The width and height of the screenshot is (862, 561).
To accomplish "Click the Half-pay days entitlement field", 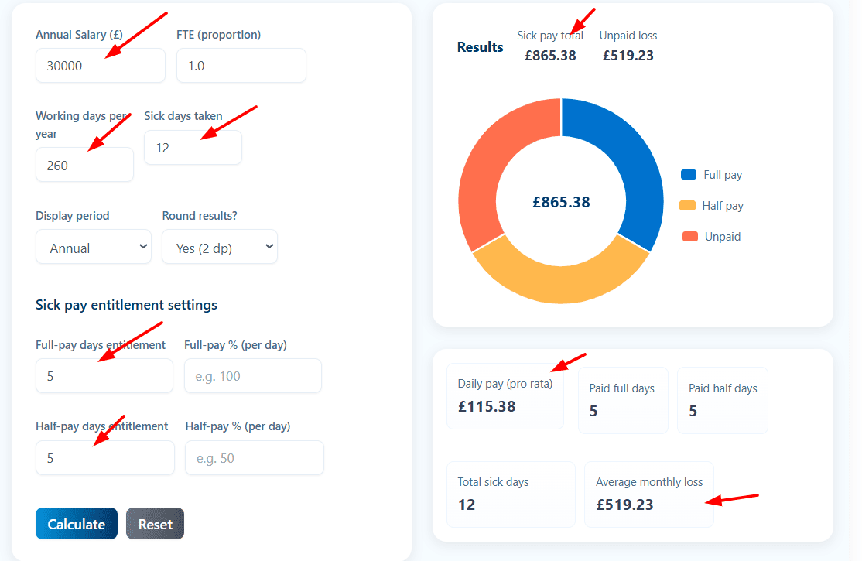I will 104,458.
